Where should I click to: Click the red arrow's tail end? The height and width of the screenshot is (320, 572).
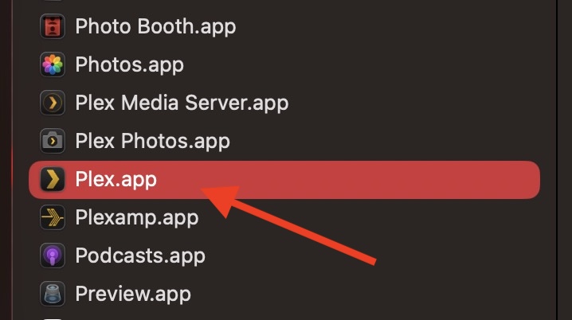tap(373, 261)
